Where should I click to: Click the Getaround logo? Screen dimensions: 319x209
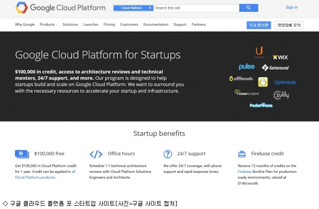275,68
